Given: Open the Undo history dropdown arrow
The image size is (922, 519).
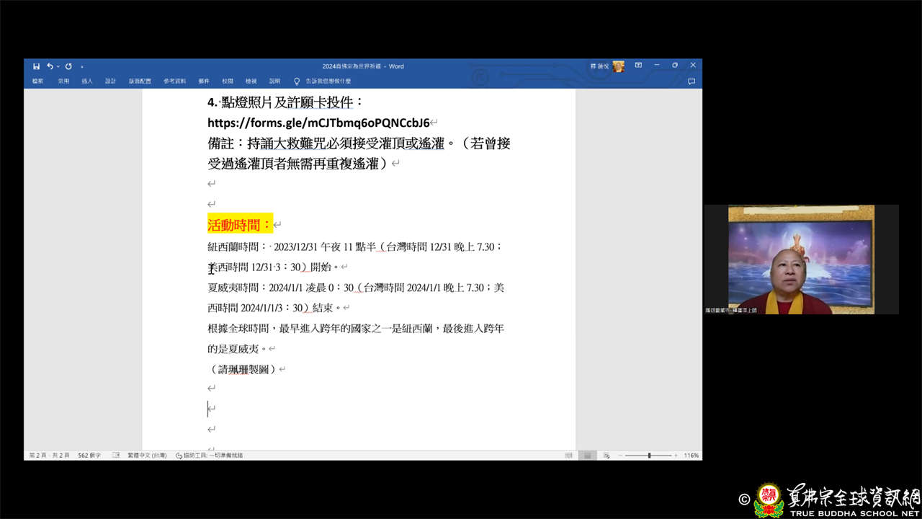Looking at the screenshot, I should 57,66.
